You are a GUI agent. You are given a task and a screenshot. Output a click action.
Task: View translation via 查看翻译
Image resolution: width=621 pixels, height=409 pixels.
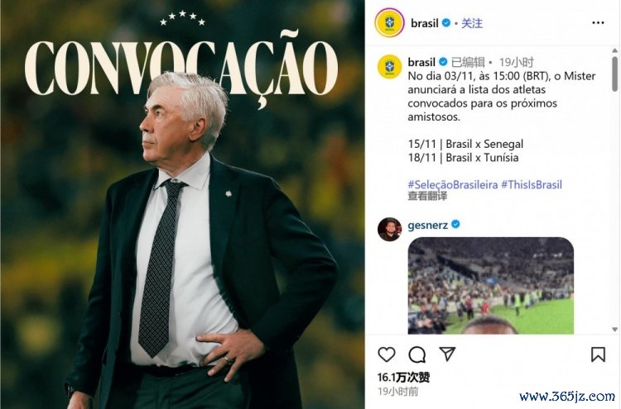tap(427, 196)
